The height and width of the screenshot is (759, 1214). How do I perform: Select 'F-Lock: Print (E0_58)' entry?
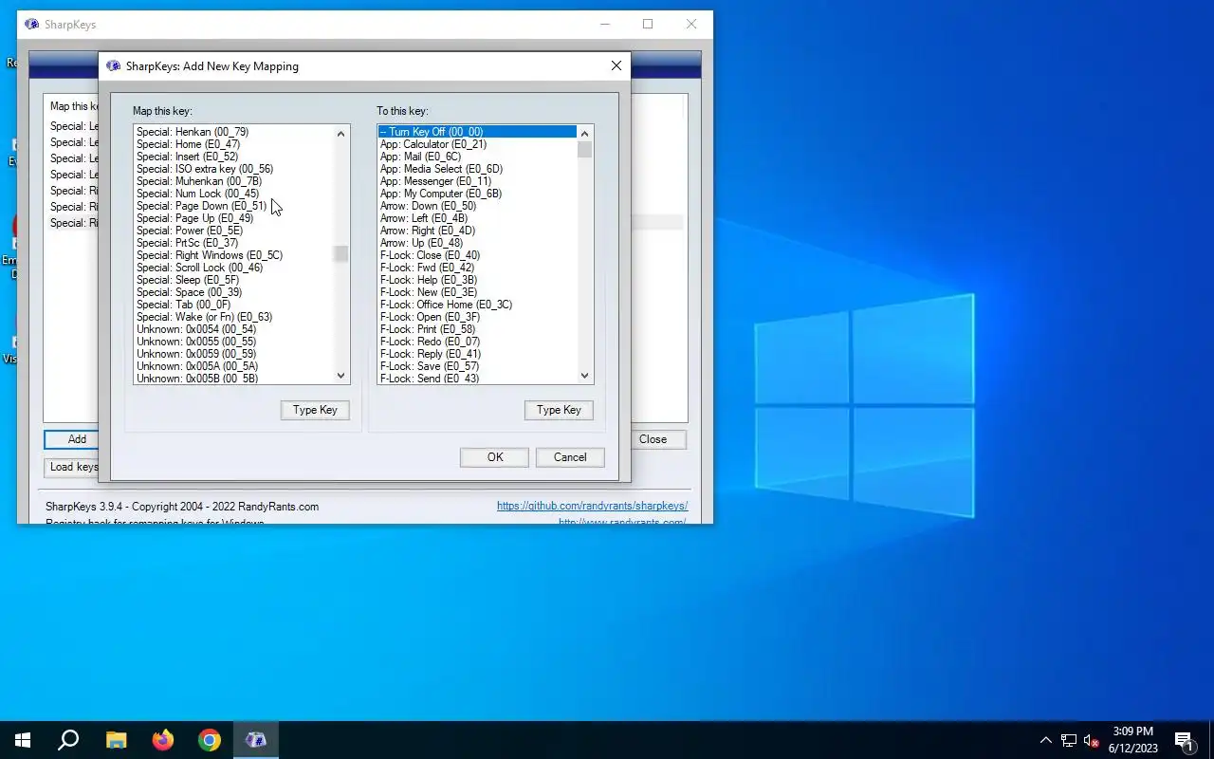point(477,329)
